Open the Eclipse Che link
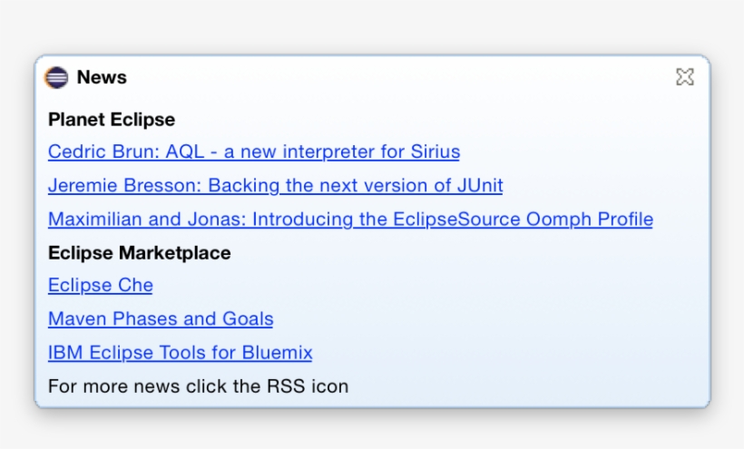The width and height of the screenshot is (744, 449). tap(101, 286)
